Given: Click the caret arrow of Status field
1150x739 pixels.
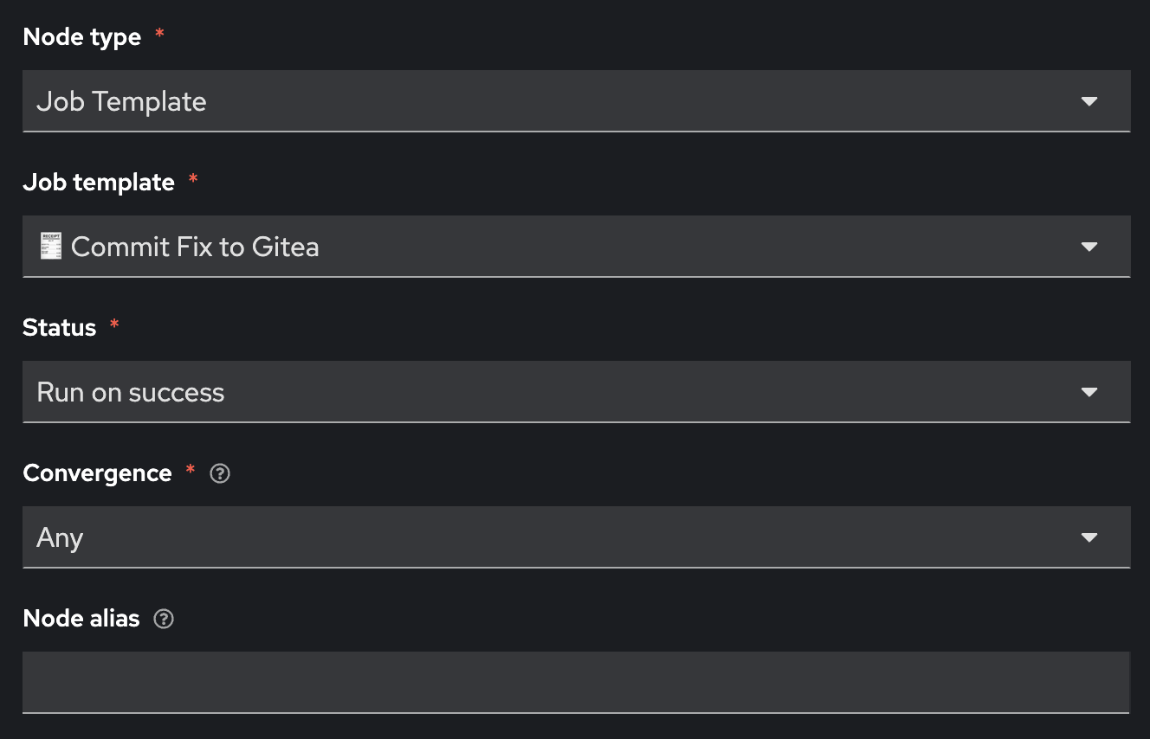Looking at the screenshot, I should click(x=1089, y=392).
